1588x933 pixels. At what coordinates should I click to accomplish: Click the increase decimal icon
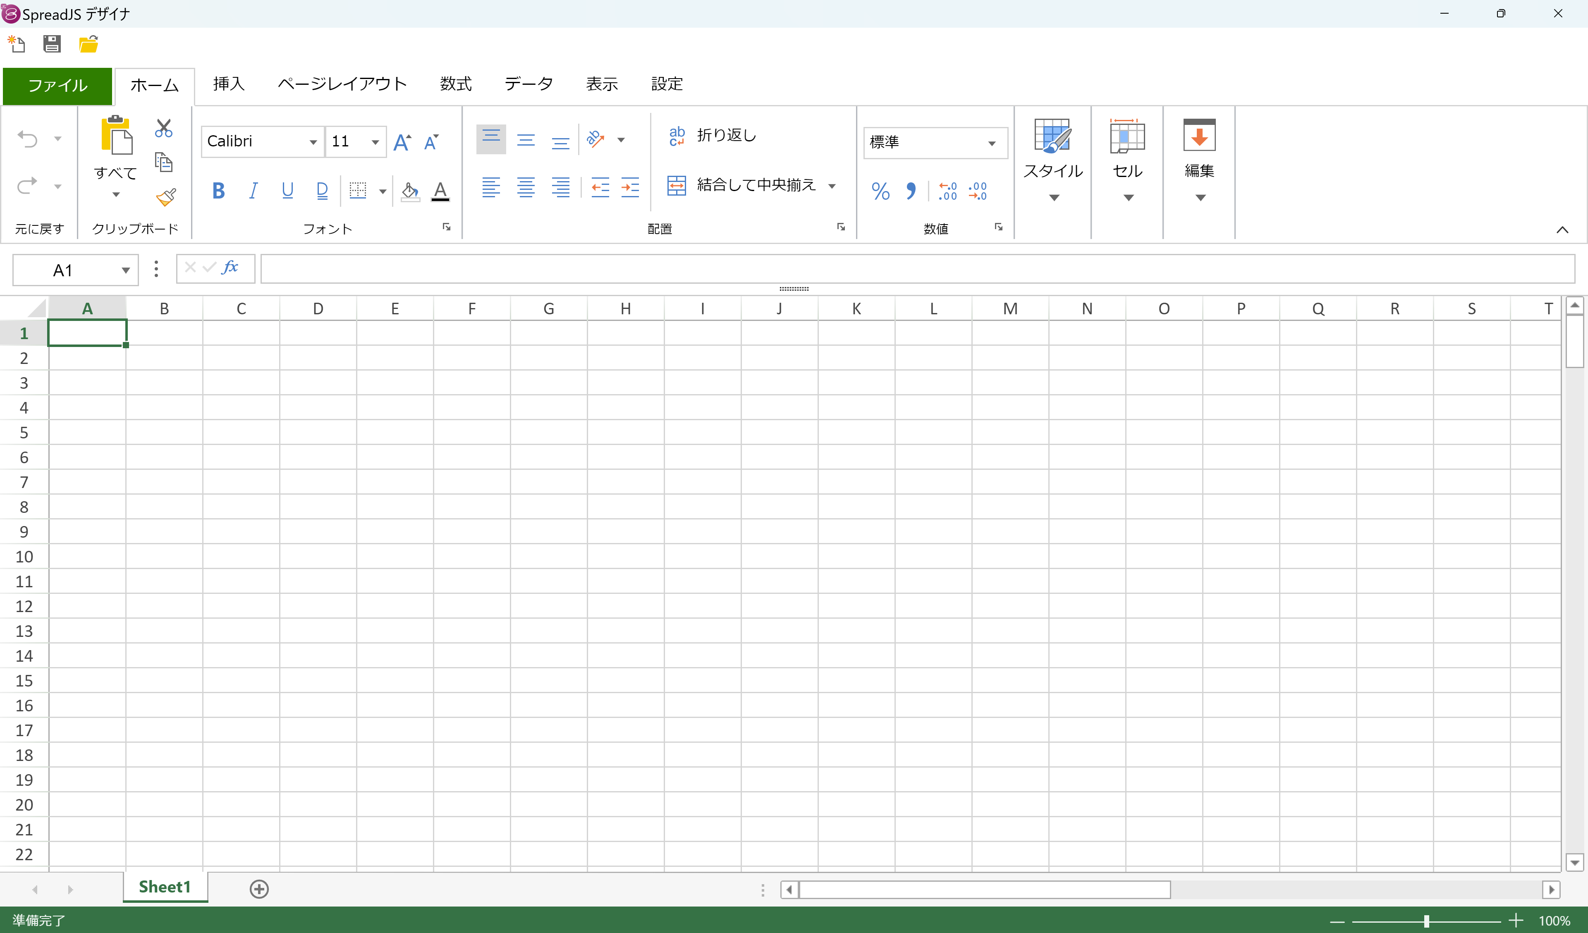[x=948, y=191]
